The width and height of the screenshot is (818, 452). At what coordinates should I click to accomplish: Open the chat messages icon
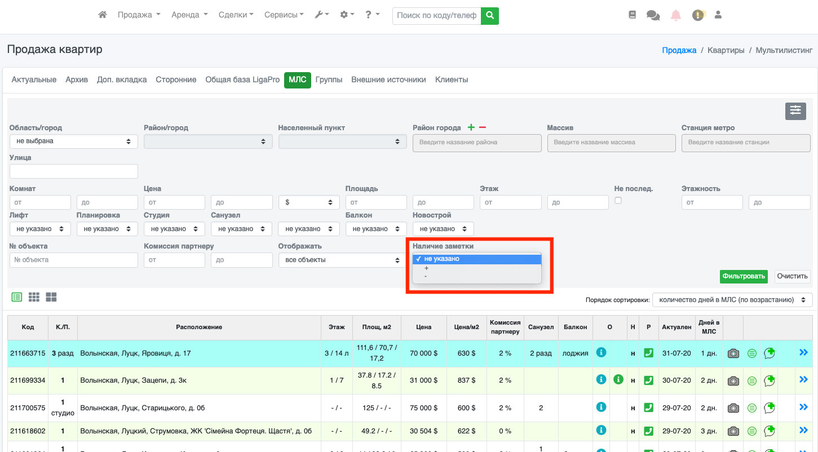click(x=653, y=15)
